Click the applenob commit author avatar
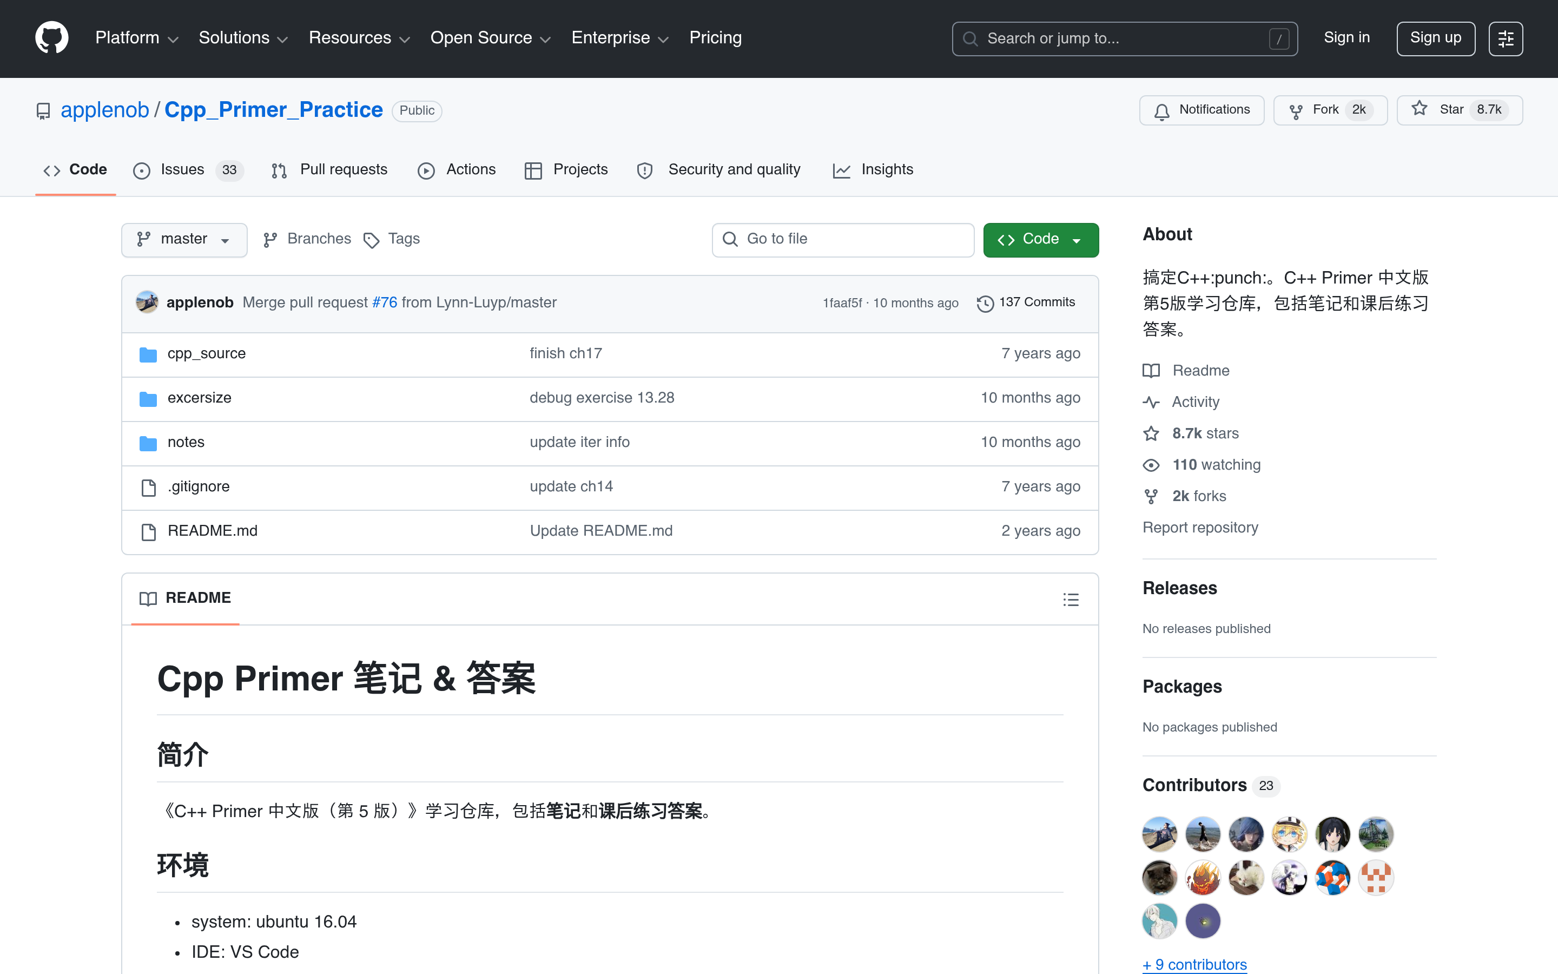The image size is (1558, 974). [x=148, y=302]
